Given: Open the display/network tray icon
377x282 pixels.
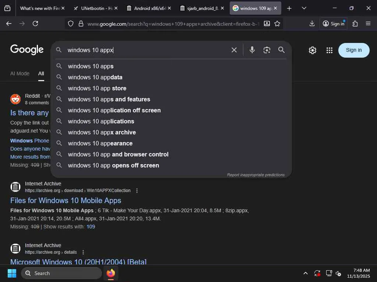Looking at the screenshot, I should click(x=329, y=273).
